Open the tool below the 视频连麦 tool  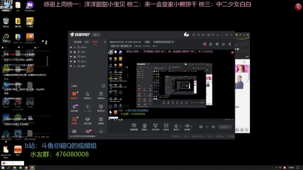tap(74, 121)
